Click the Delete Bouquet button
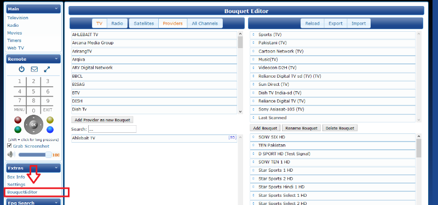 (x=340, y=128)
